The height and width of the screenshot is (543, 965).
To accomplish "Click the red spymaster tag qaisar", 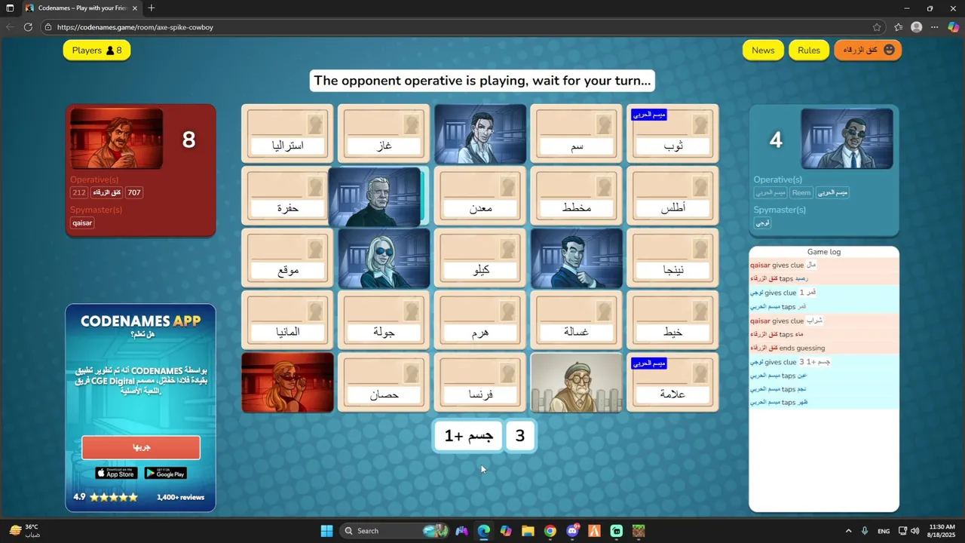I will (x=82, y=222).
